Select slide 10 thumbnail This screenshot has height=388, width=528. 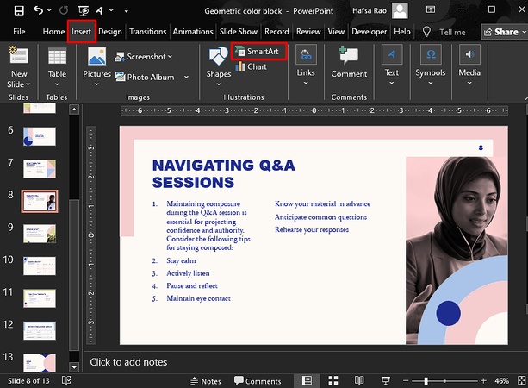point(39,264)
